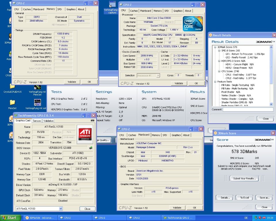Click the Core Speed 2999.9 MHz value
The image size is (276, 221).
pos(147,56)
